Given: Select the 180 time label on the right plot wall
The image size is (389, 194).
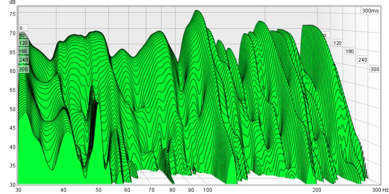Looking at the screenshot, I should [350, 52].
